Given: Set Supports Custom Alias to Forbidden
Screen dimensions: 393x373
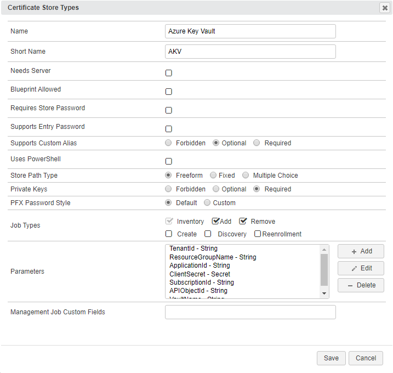Looking at the screenshot, I should pos(168,143).
